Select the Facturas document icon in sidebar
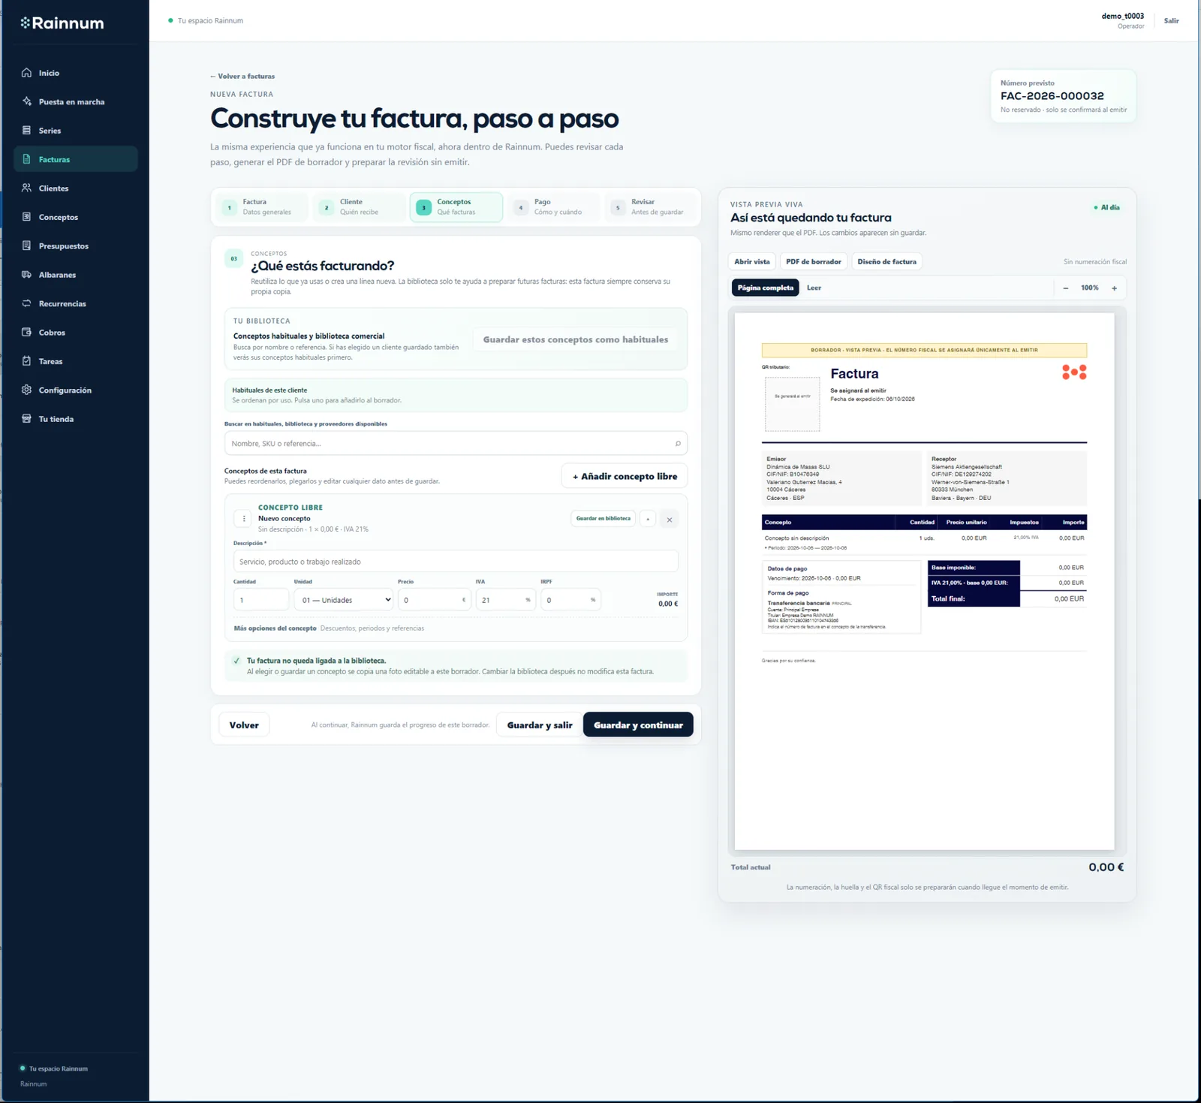Viewport: 1201px width, 1103px height. pyautogui.click(x=27, y=159)
